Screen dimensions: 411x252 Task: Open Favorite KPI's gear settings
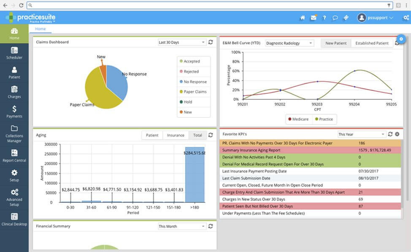[x=397, y=134]
